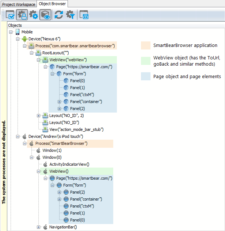Toggle the cube with eye visibility button

pyautogui.click(x=45, y=15)
